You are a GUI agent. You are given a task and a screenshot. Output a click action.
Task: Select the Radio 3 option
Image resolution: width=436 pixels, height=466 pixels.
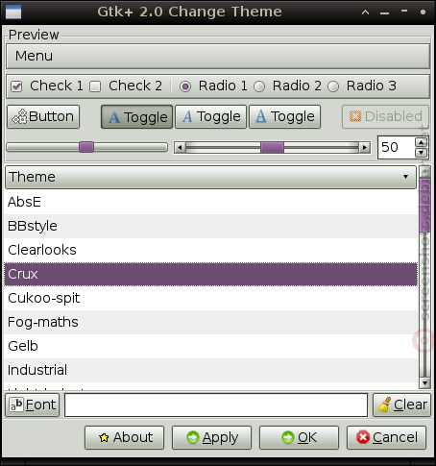[x=333, y=86]
